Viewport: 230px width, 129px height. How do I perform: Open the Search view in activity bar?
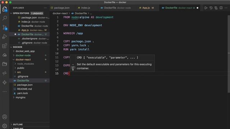(x=5, y=18)
